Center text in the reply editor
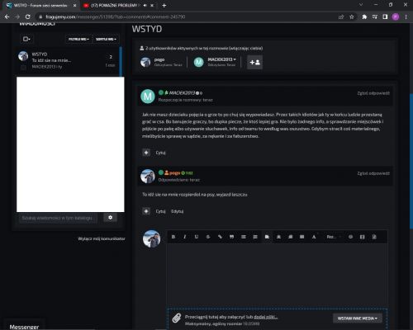Viewport: 413px width, 330px height. tap(278, 237)
